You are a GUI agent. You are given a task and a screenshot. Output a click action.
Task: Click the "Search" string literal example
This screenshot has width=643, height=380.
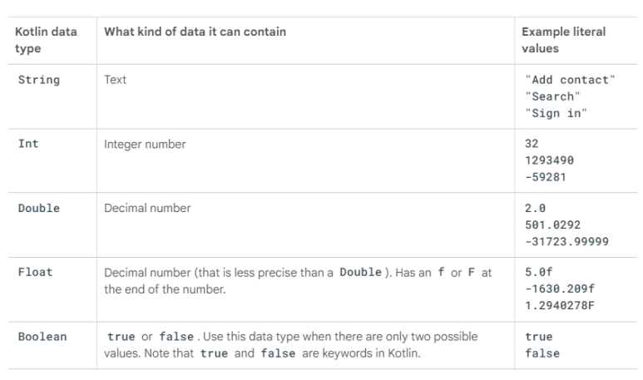point(552,96)
